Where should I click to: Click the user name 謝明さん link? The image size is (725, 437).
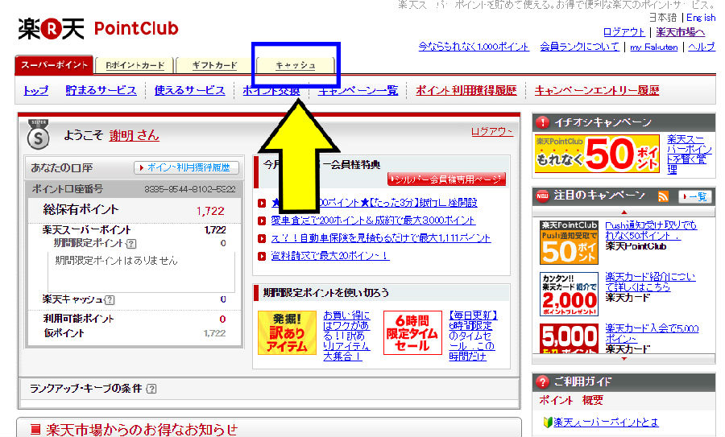(x=134, y=135)
